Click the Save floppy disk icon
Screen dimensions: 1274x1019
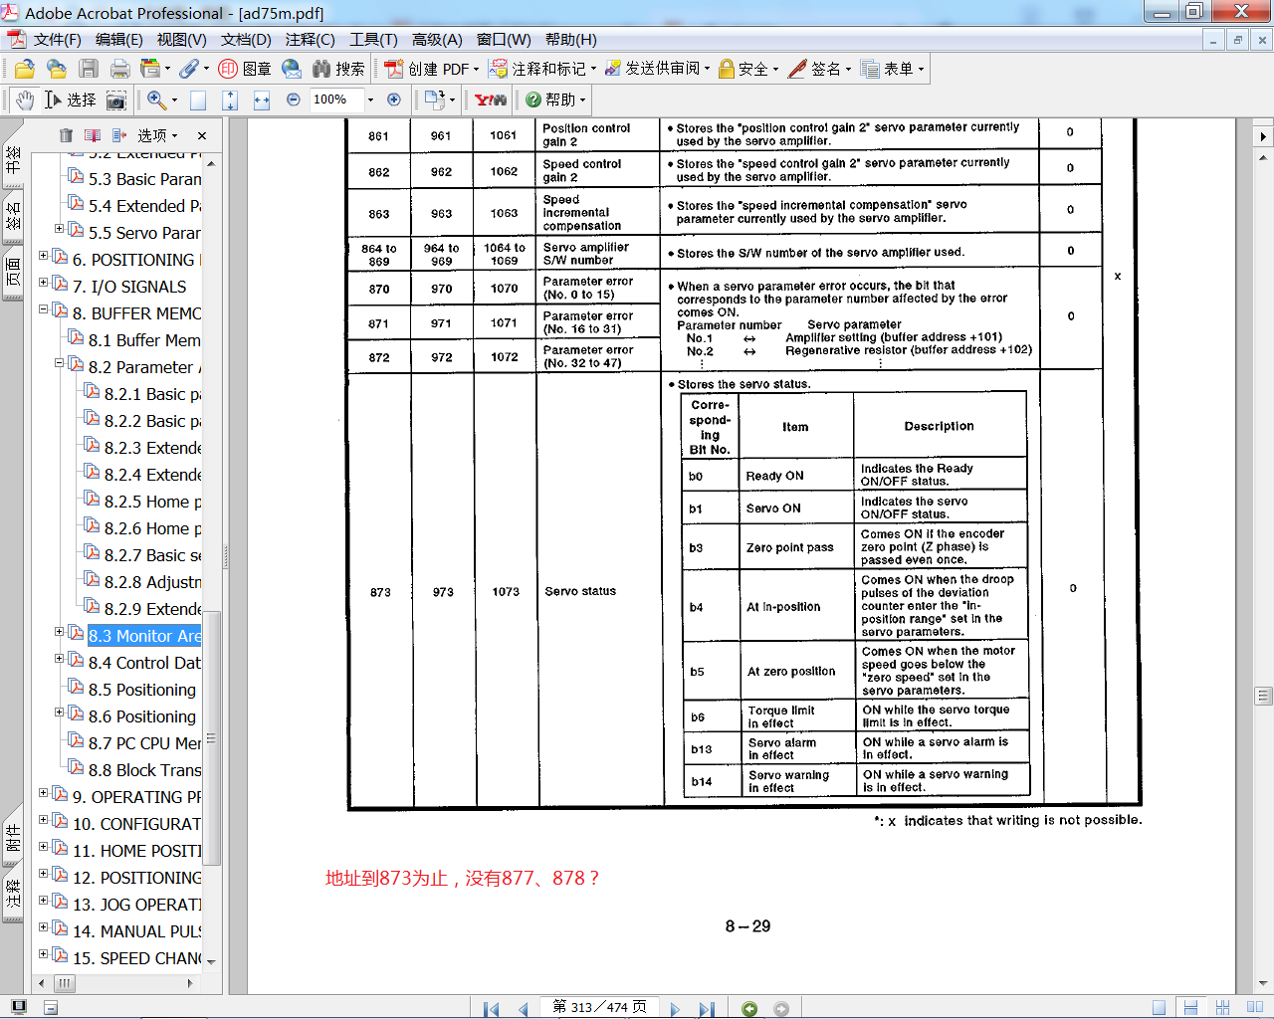coord(89,69)
